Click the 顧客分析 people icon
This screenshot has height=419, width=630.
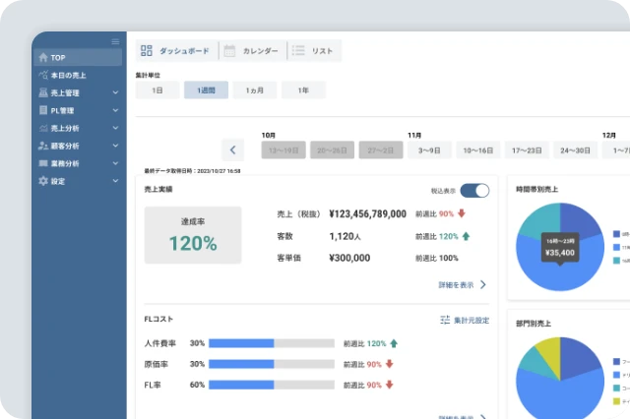pyautogui.click(x=42, y=146)
